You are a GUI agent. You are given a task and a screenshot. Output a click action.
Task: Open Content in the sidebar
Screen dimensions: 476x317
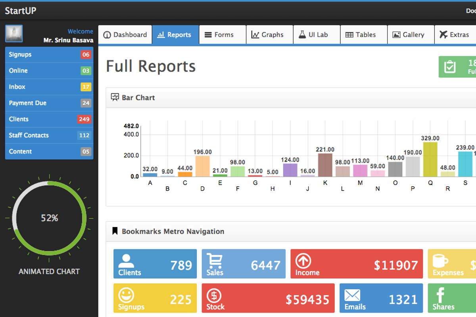pyautogui.click(x=49, y=151)
